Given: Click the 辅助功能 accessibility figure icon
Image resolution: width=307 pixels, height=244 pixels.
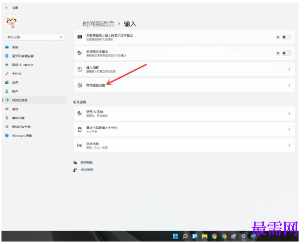Looking at the screenshot, I should point(7,118).
